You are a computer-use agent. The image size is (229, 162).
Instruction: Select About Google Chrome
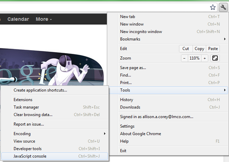coord(173,134)
